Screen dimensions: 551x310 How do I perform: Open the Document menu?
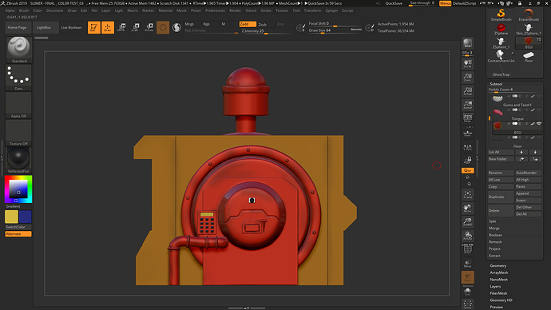point(55,10)
